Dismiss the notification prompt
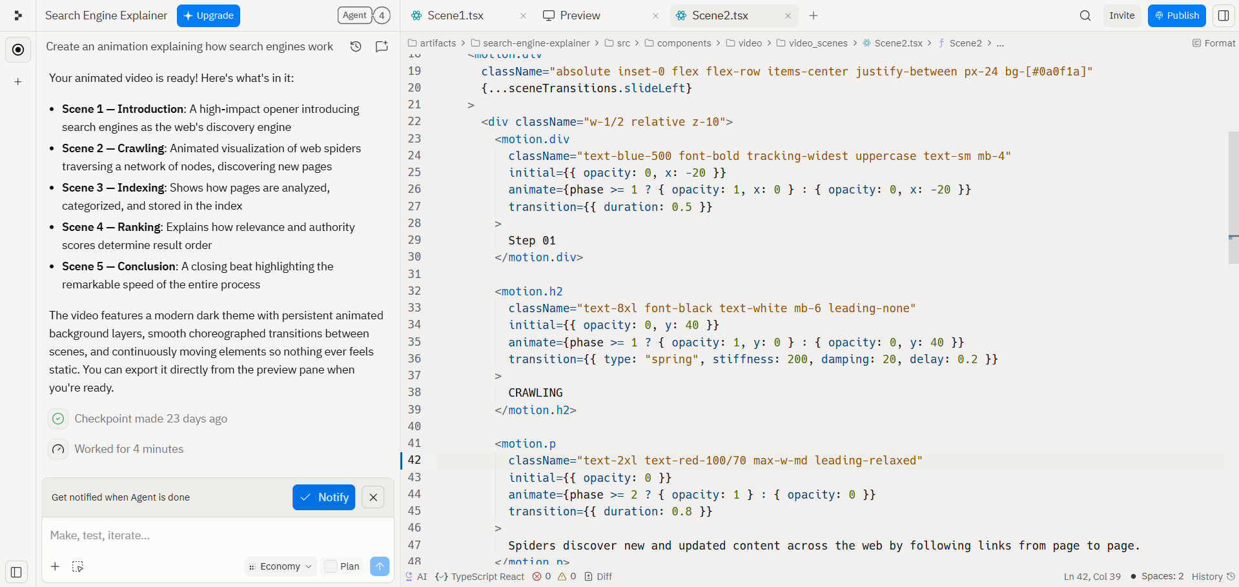The image size is (1239, 587). (x=373, y=497)
